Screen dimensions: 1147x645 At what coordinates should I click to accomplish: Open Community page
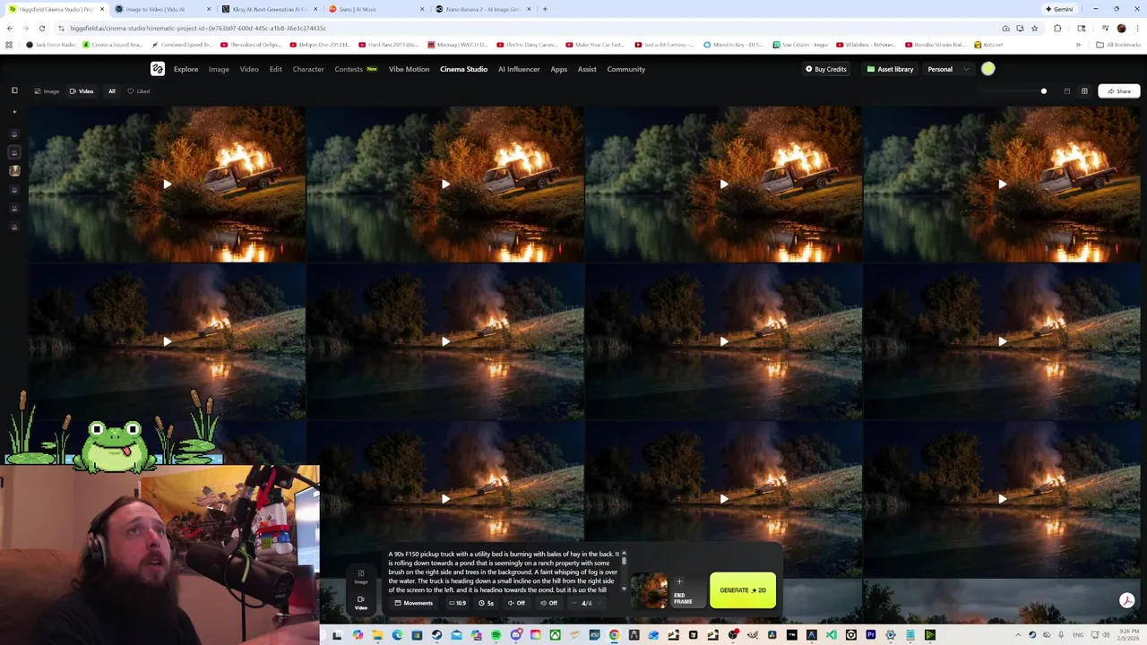625,69
